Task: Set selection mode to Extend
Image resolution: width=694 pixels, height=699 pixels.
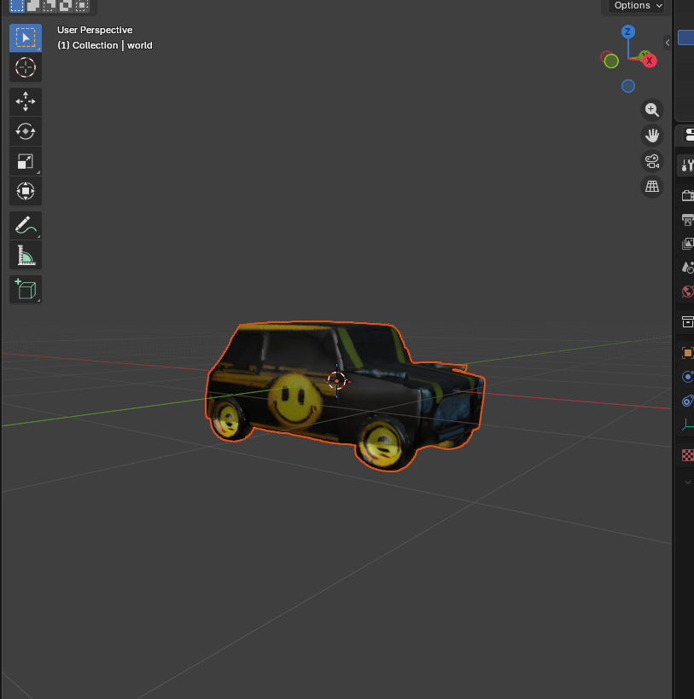Action: [33, 5]
